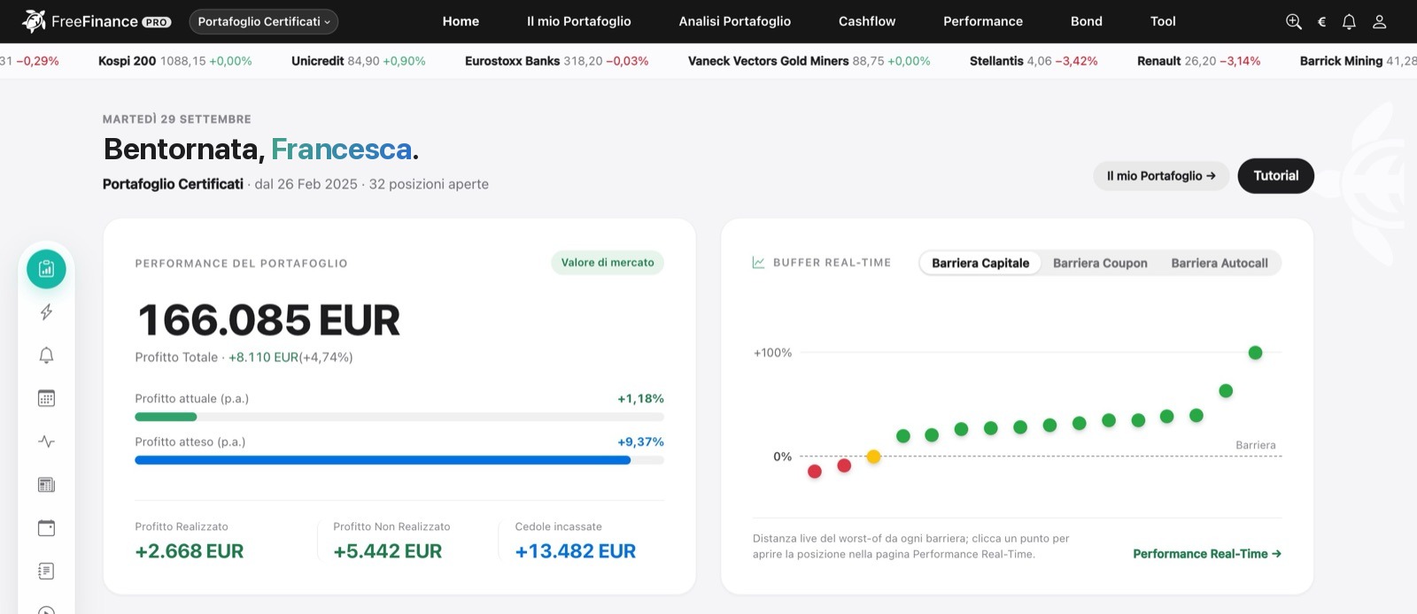
Task: Open Il mio Portafoglio navigation menu item
Action: [579, 21]
